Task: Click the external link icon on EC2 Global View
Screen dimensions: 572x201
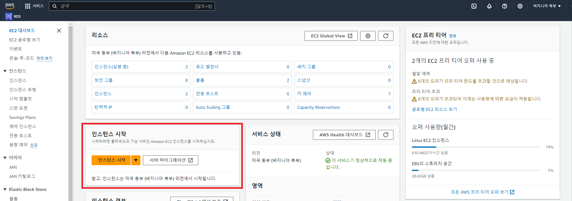Action: point(350,36)
